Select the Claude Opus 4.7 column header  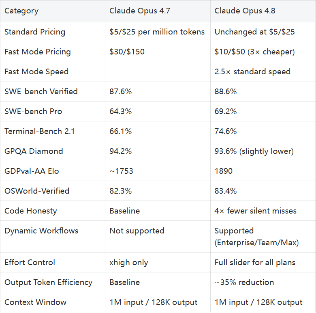point(140,11)
